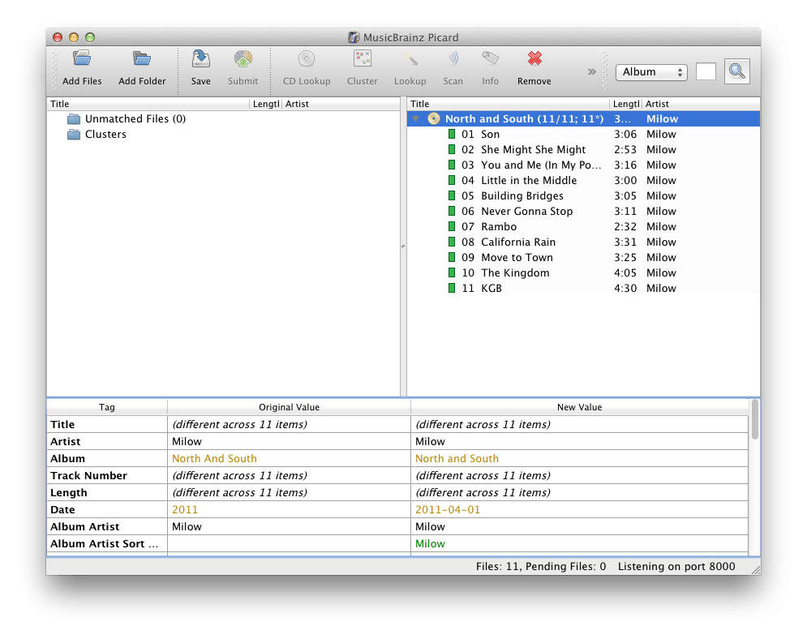Click Artist column header in left pane
The height and width of the screenshot is (639, 807).
[x=341, y=104]
